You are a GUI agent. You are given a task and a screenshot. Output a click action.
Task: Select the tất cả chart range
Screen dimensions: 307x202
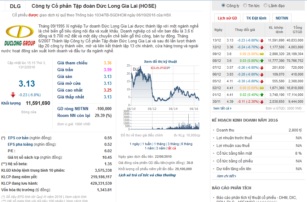[x=172, y=148]
